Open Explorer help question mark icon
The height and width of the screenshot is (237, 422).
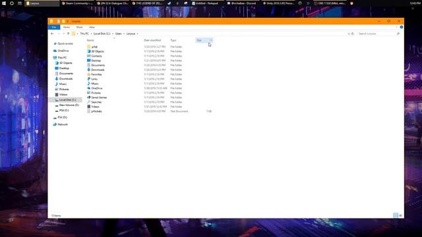pyautogui.click(x=402, y=27)
